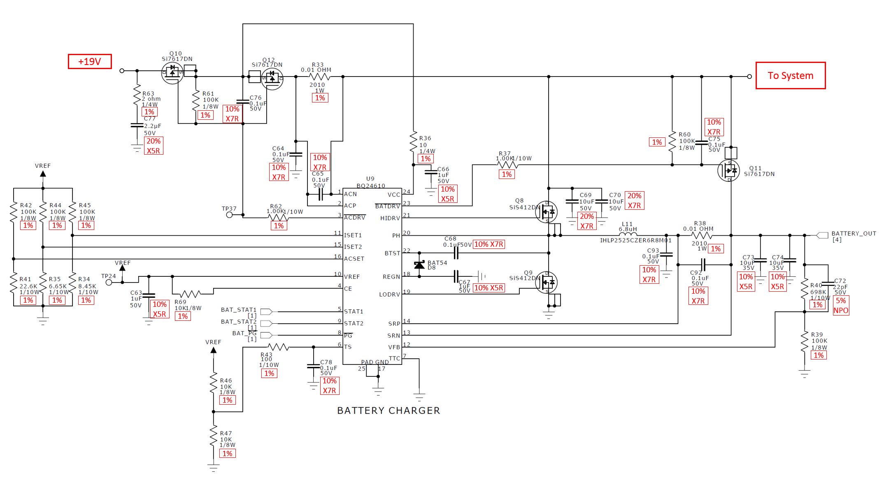Click the L11 6.8uH inductor symbol

628,234
